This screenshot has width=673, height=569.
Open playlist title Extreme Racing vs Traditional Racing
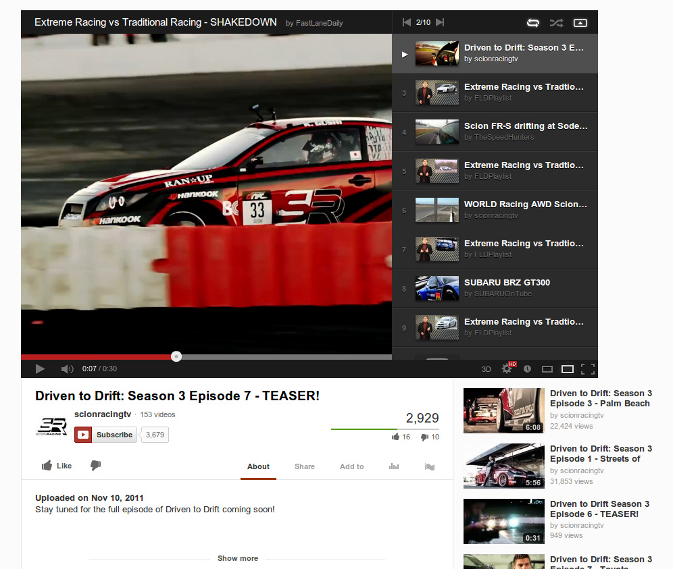pos(155,22)
